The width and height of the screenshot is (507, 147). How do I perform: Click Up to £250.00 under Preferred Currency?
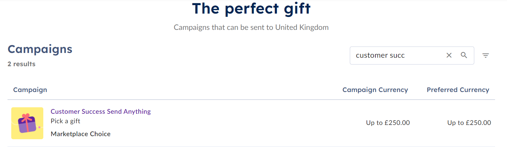tap(469, 123)
